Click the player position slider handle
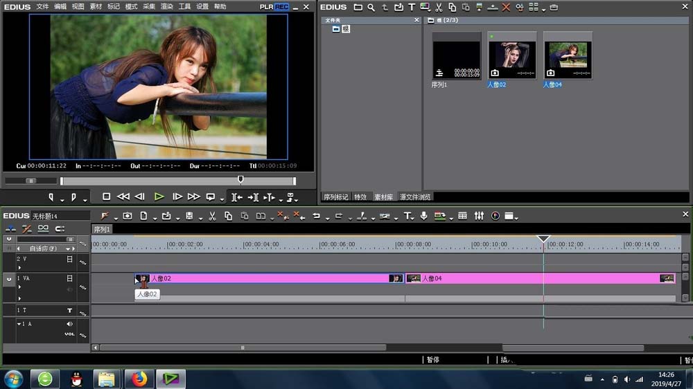693x389 pixels. point(240,179)
